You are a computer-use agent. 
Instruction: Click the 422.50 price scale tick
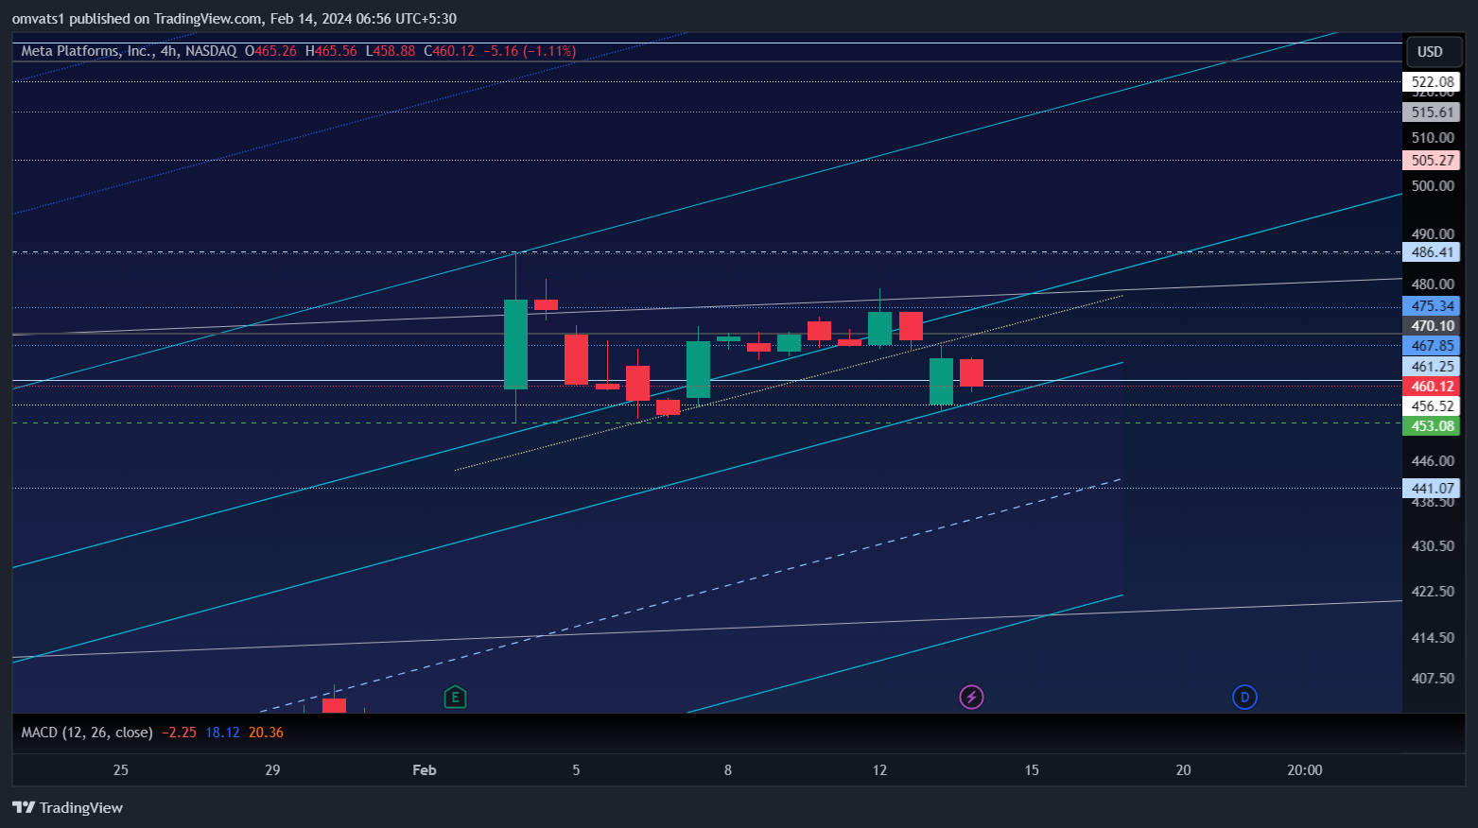click(1433, 592)
